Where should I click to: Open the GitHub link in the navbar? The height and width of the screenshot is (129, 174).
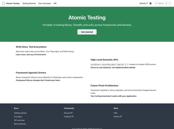click(x=143, y=4)
